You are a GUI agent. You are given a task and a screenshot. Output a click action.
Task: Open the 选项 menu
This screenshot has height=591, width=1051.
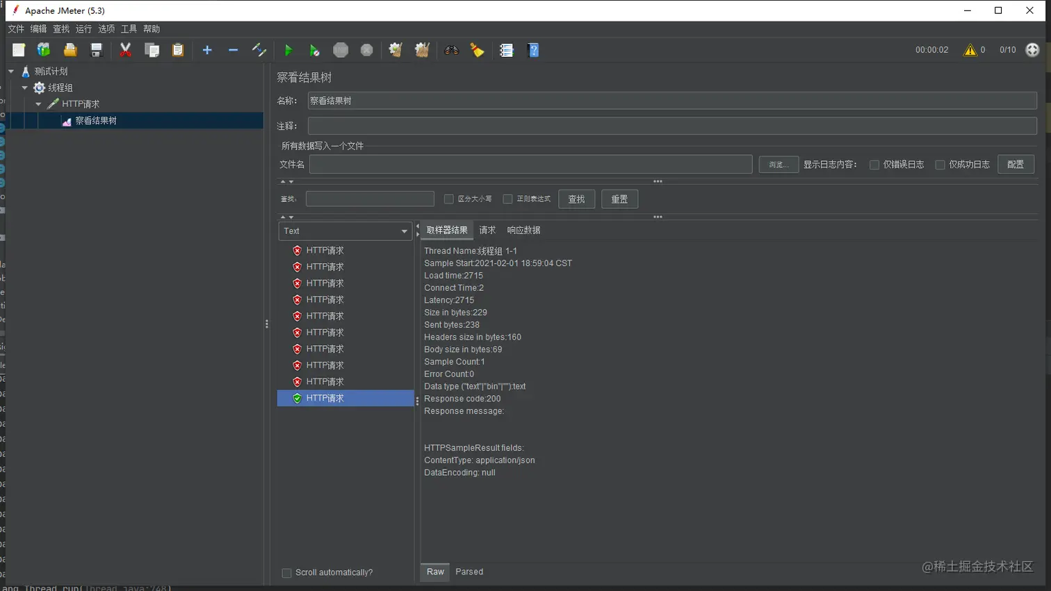[x=106, y=29]
